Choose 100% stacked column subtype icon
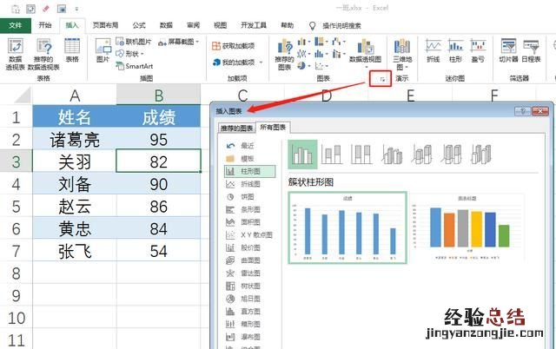The width and height of the screenshot is (556, 349). point(361,155)
